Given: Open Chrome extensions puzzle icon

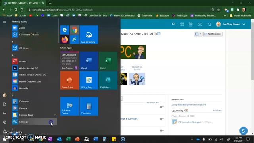Looking at the screenshot, I should (238, 10).
